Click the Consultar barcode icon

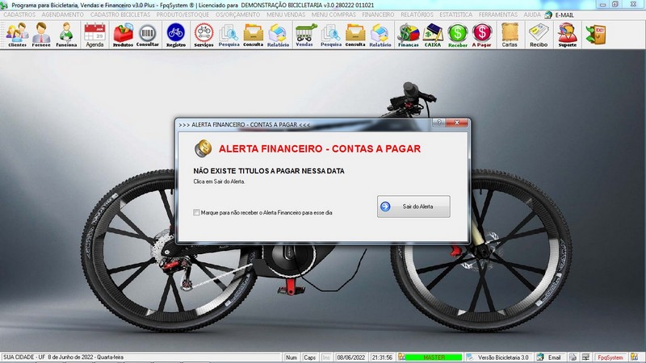coord(148,35)
